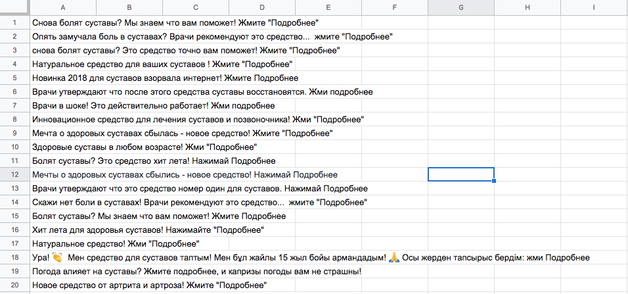This screenshot has width=628, height=294.
Task: Select cell "Здоровые суставы в любом возрасте!"
Action: [x=63, y=147]
